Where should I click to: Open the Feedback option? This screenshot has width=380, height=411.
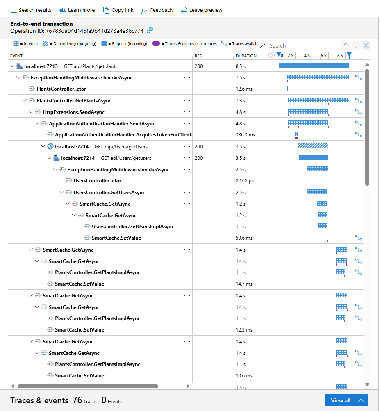157,10
